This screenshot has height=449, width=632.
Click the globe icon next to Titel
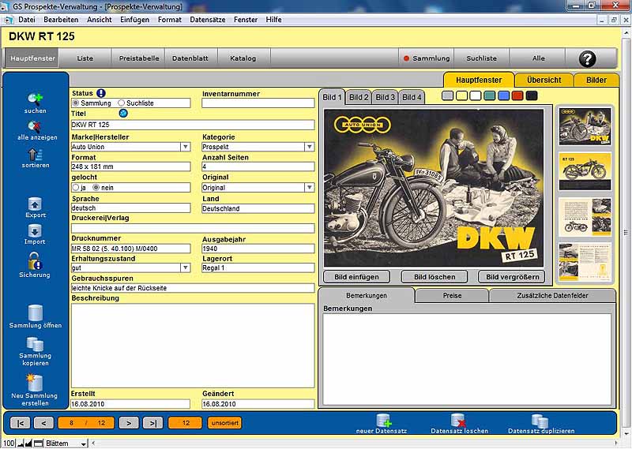point(123,113)
